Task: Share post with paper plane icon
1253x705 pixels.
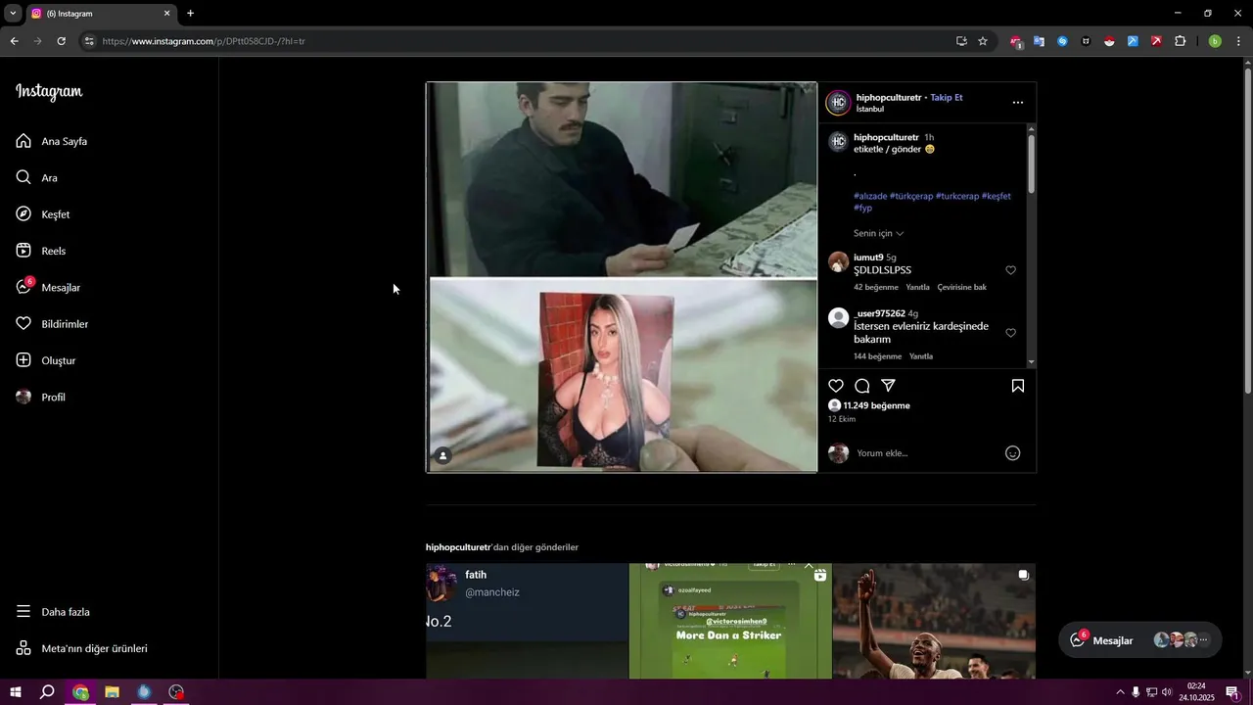Action: click(888, 386)
